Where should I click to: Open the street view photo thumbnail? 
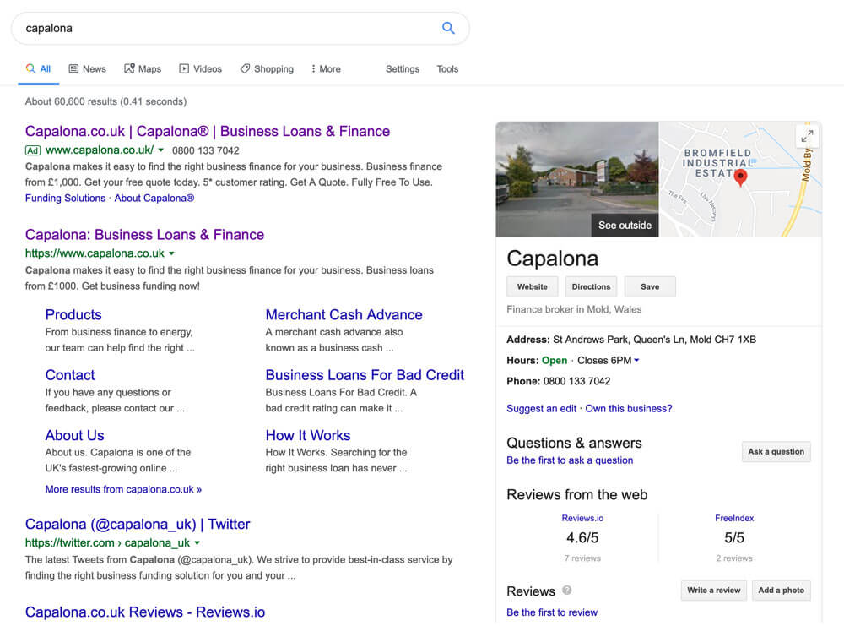point(577,179)
